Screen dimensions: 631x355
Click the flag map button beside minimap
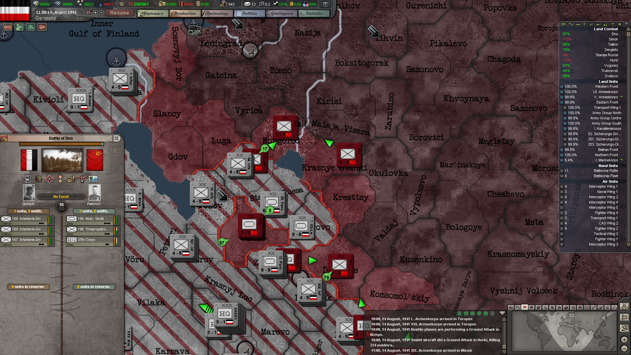624,317
